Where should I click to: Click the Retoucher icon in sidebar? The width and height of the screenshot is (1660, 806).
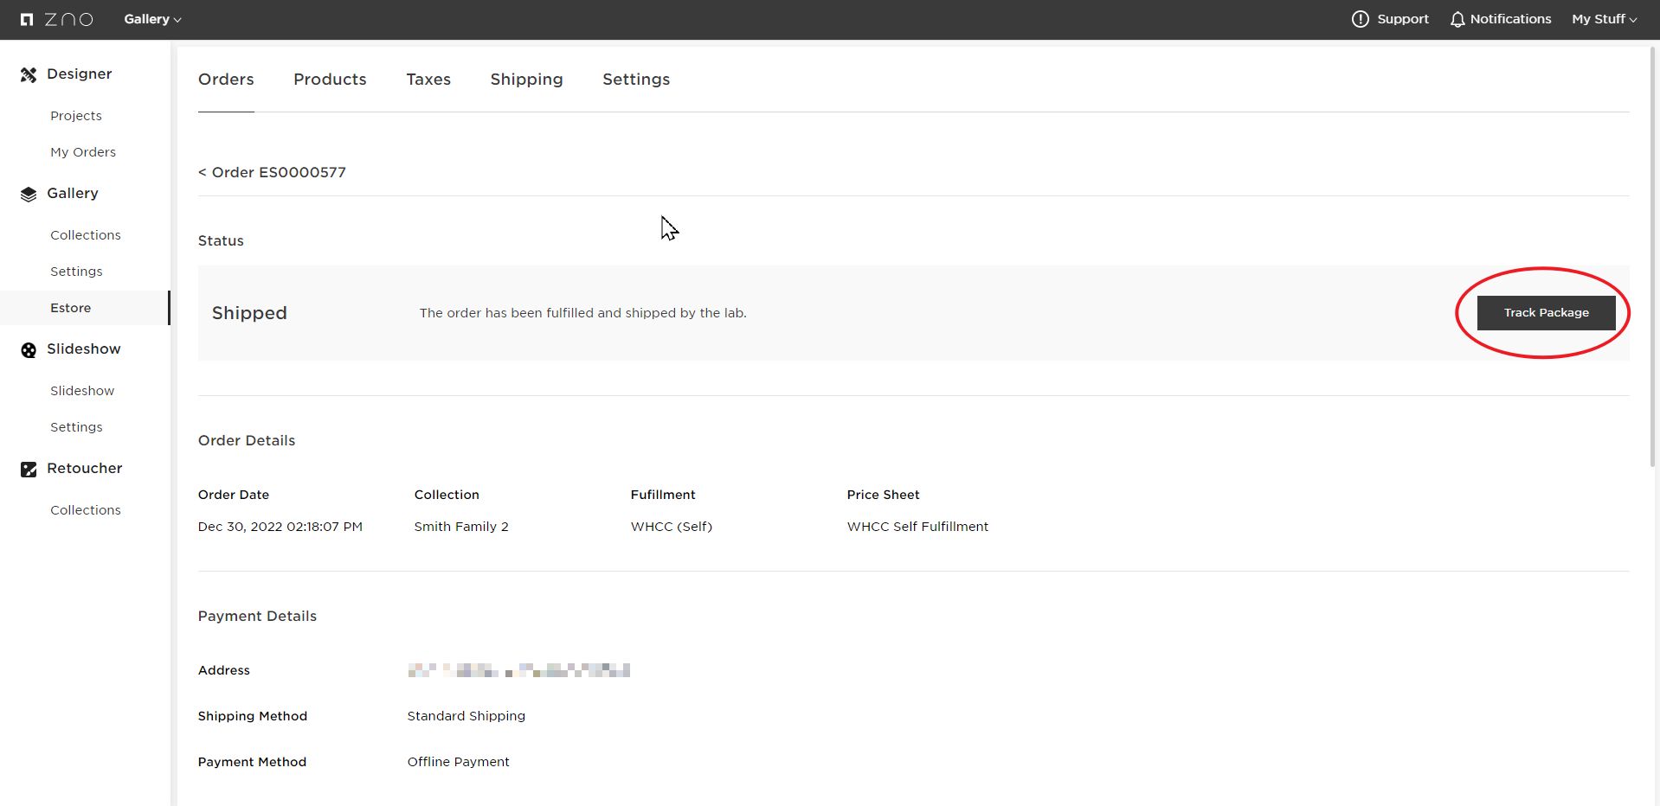coord(29,470)
